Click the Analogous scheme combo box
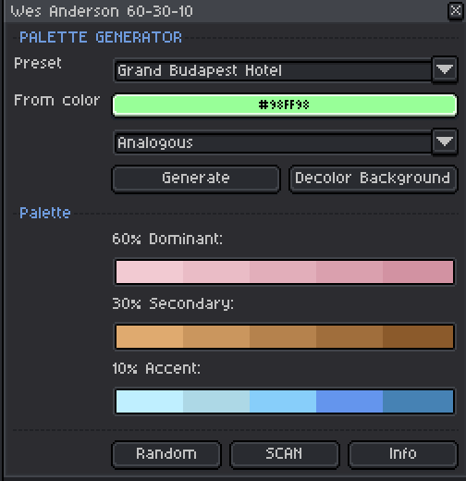Viewport: 466px width, 481px height. pos(273,142)
